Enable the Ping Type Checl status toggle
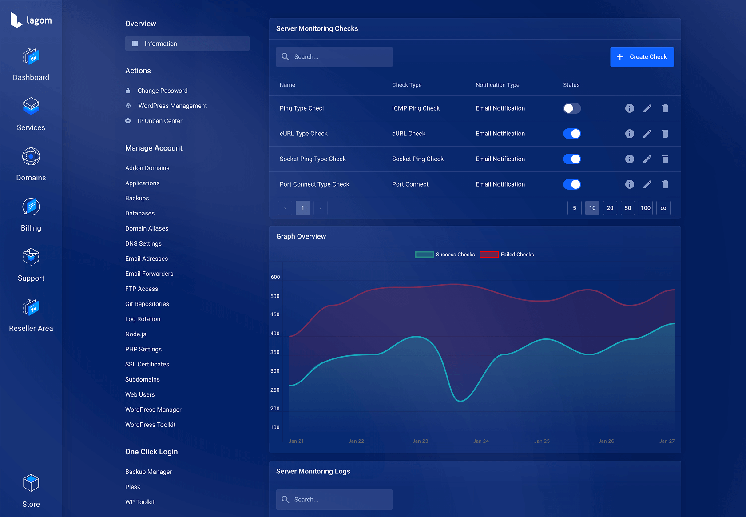This screenshot has height=517, width=746. coord(572,108)
